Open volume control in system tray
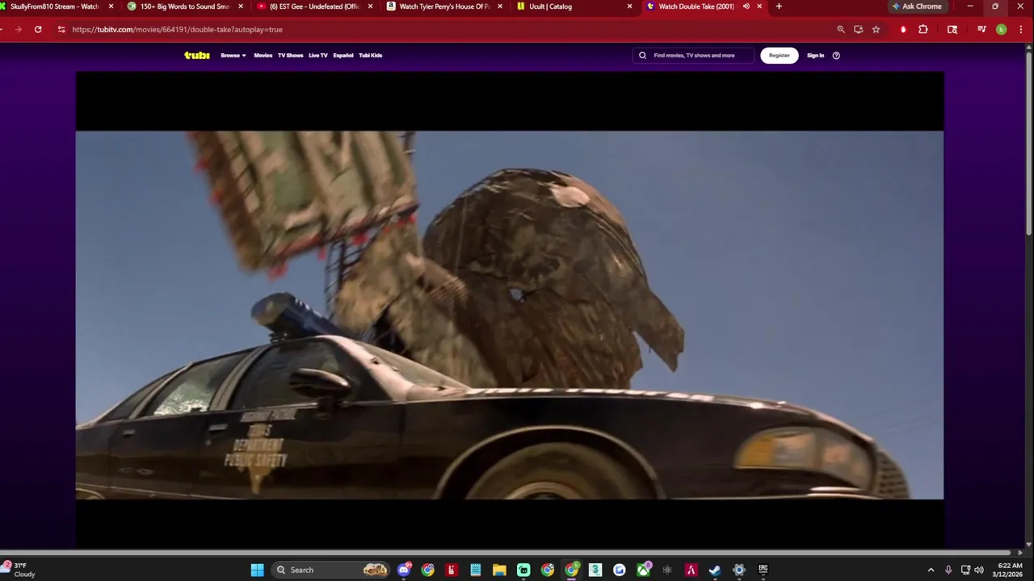The height and width of the screenshot is (581, 1034). click(979, 570)
